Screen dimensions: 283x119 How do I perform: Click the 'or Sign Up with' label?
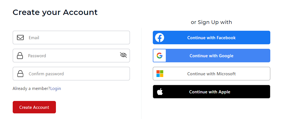211,22
